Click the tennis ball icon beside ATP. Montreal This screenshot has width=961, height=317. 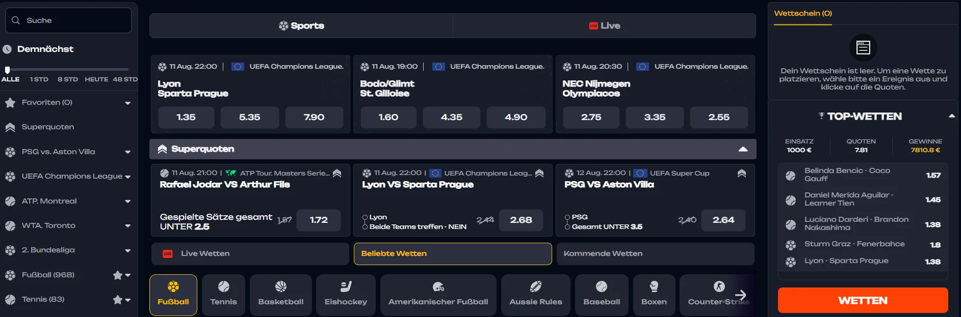tap(10, 201)
